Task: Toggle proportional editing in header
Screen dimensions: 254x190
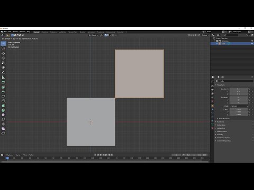Action: [113, 35]
